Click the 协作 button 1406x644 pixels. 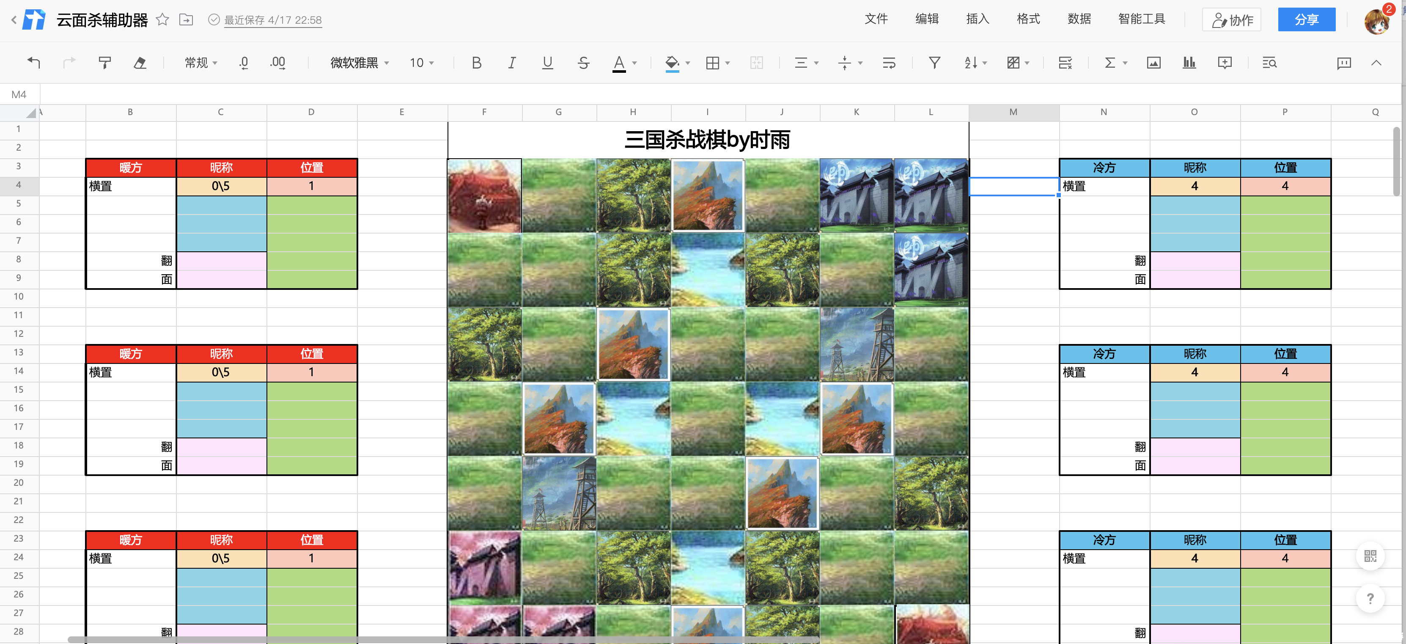pyautogui.click(x=1231, y=19)
